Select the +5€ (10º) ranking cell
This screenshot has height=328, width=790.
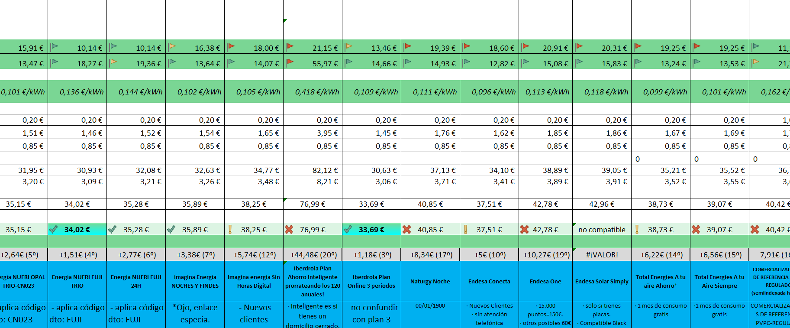(490, 254)
